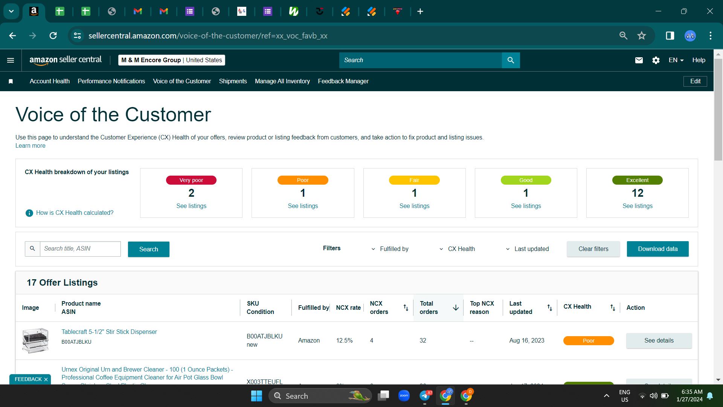723x407 pixels.
Task: Open Zoom from the taskbar
Action: click(x=404, y=396)
